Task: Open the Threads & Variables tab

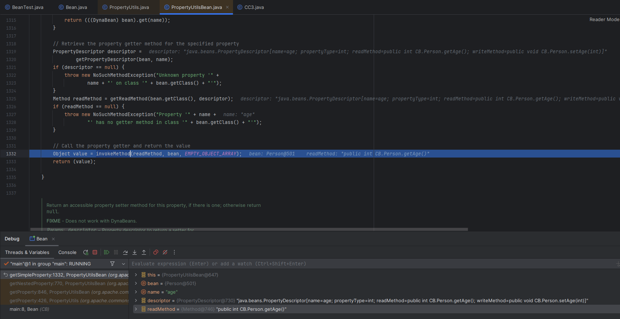Action: coord(27,252)
